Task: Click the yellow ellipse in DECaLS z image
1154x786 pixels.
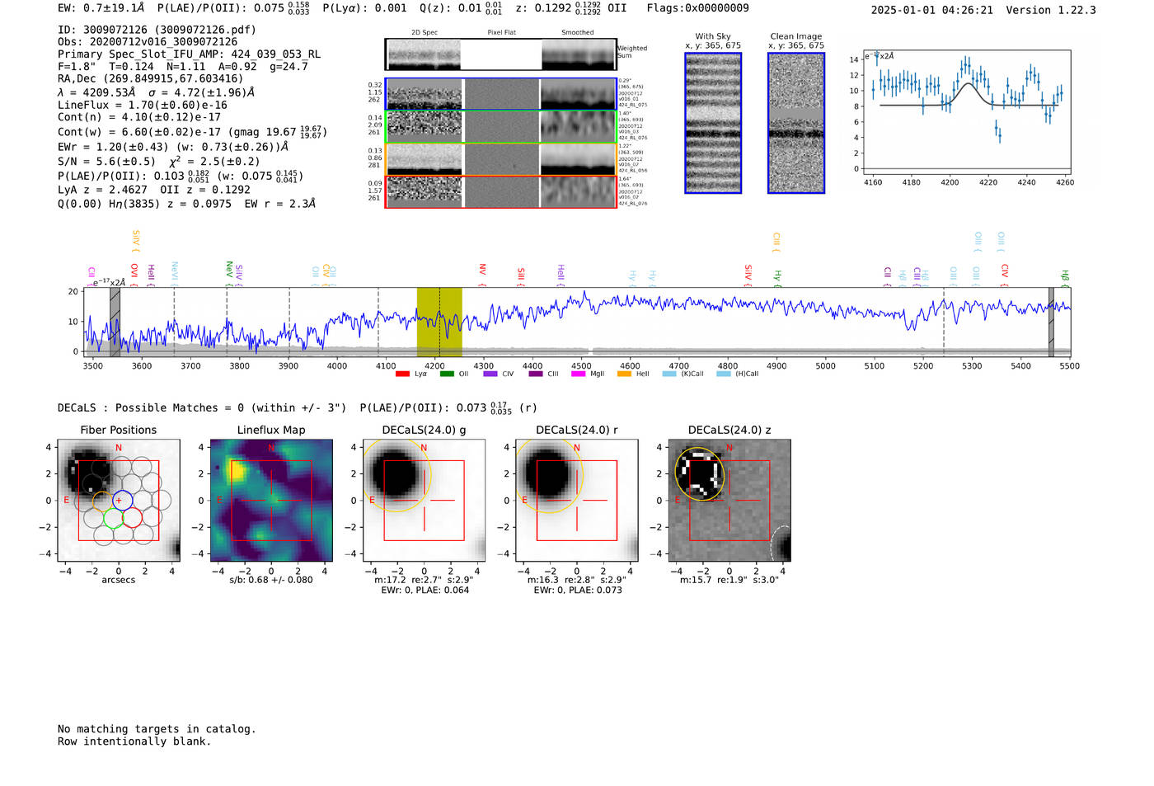Action: coord(700,474)
